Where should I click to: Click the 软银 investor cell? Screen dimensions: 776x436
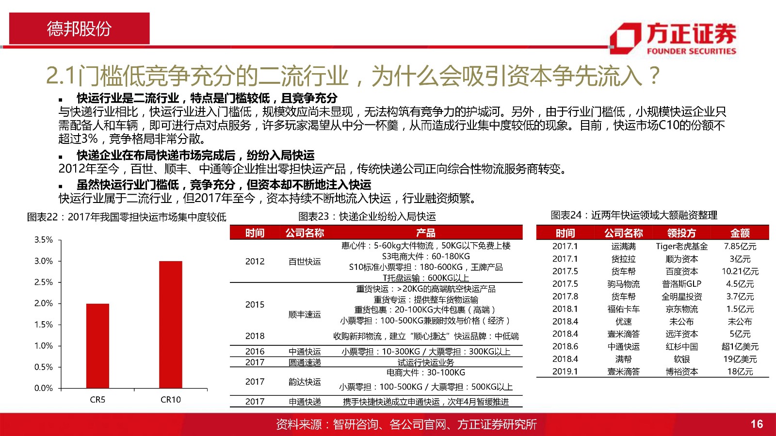[681, 359]
